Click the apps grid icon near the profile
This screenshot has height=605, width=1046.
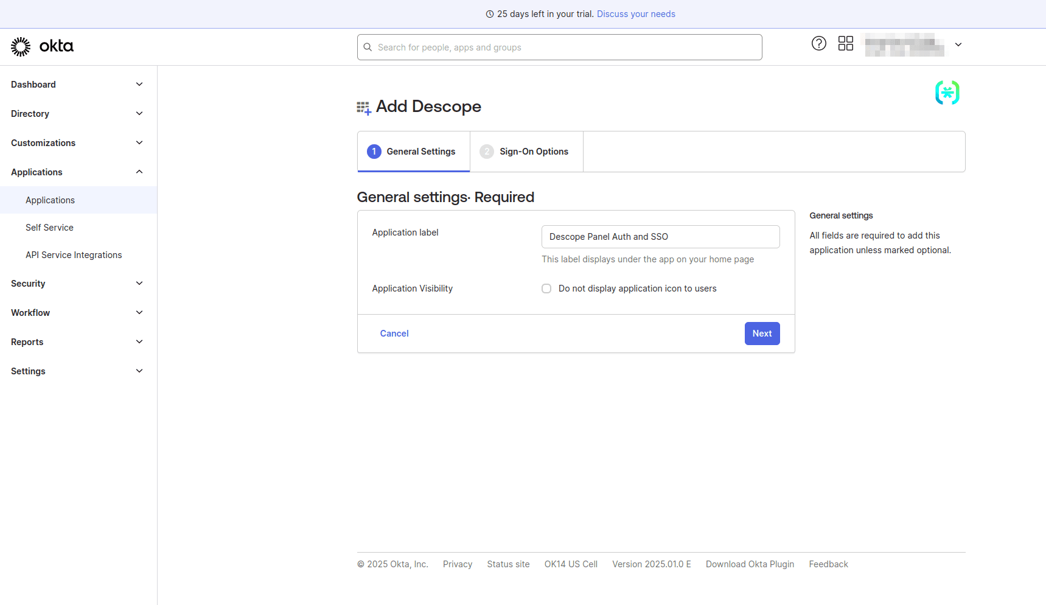coord(845,43)
